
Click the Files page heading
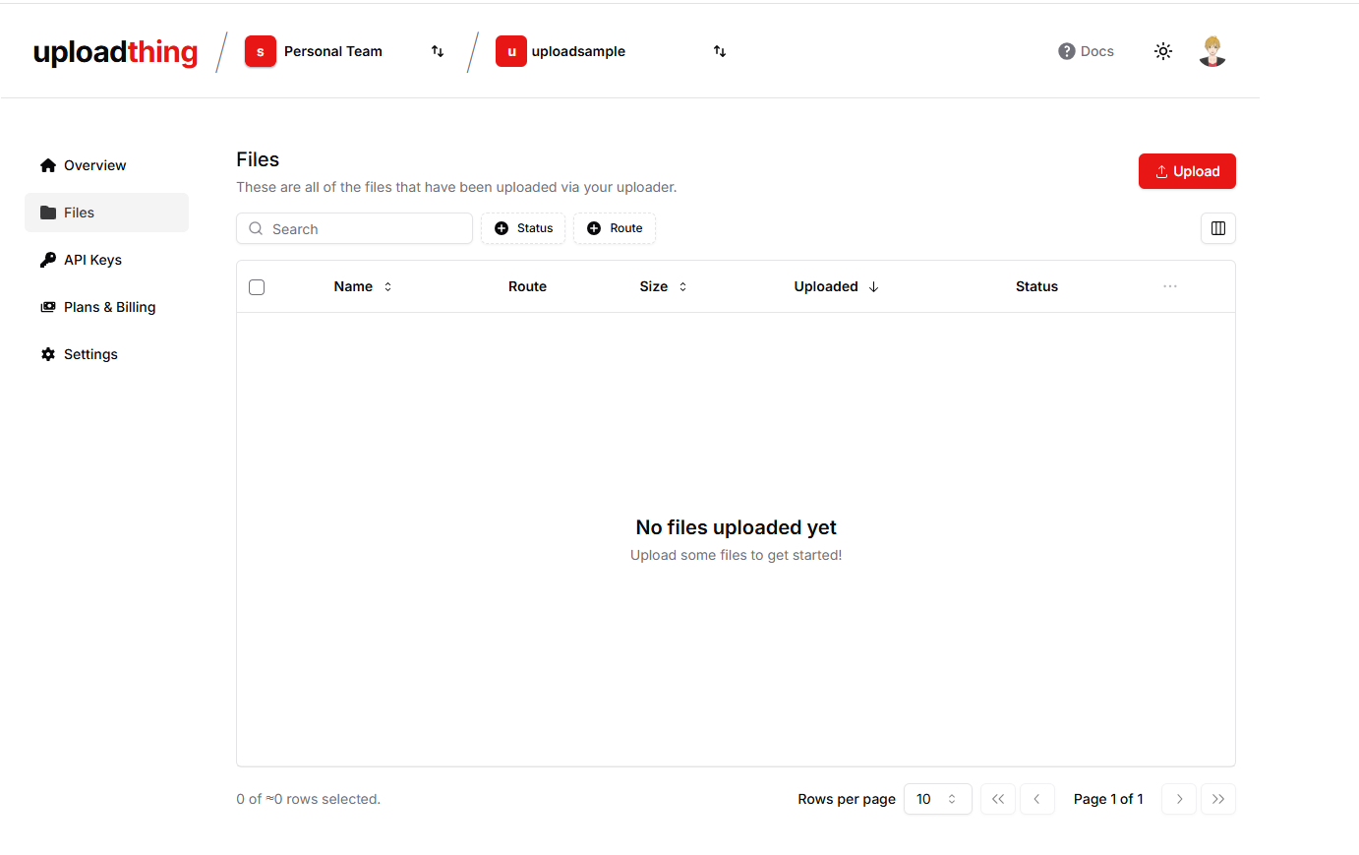point(258,159)
